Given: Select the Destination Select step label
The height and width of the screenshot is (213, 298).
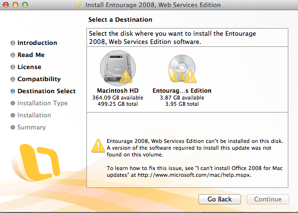Looking at the screenshot, I should pyautogui.click(x=46, y=91).
